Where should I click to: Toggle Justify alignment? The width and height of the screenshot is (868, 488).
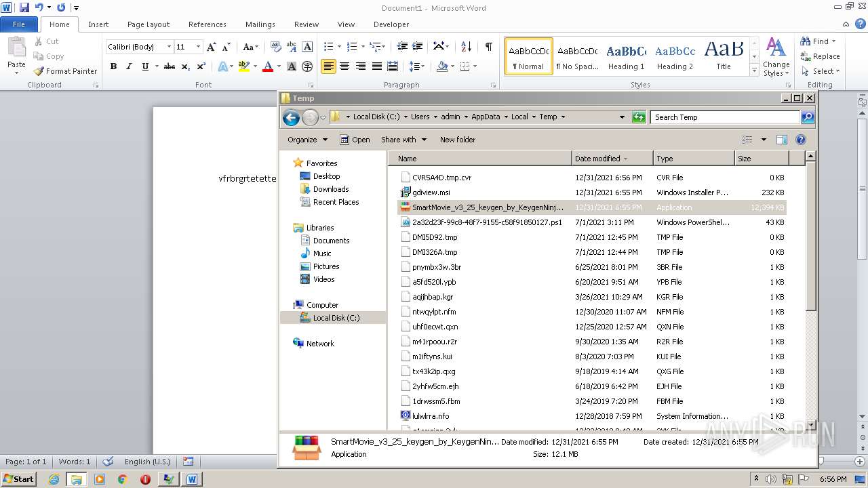coord(376,66)
